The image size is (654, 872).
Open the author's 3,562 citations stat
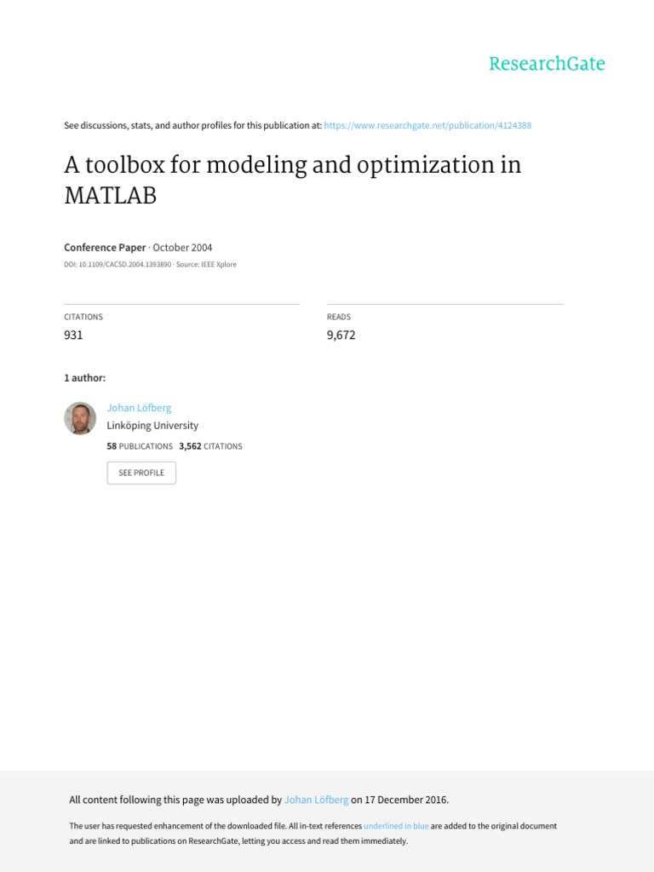210,446
